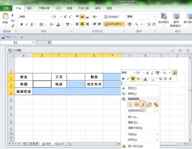Open the borders button in ribbon
This screenshot has width=192, height=149.
41,24
